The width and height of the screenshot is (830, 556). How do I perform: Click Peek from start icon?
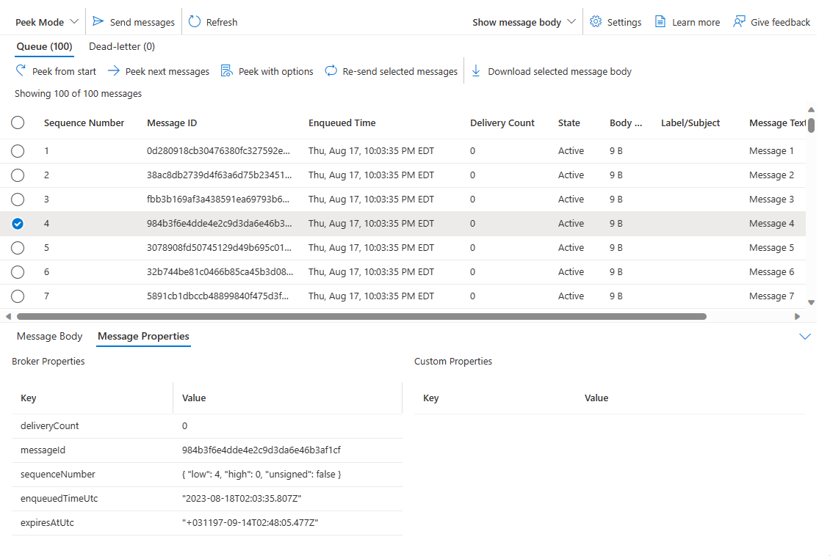coord(21,71)
